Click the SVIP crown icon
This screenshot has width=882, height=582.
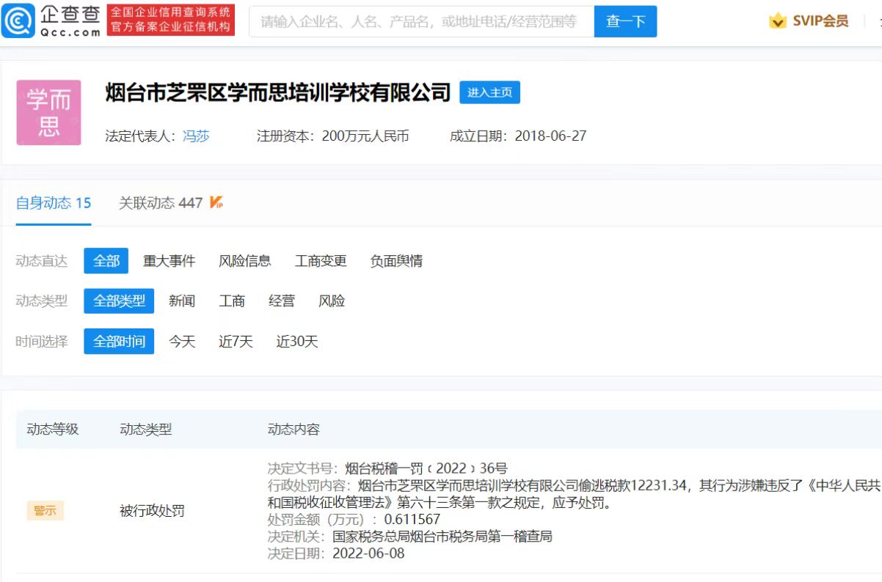(x=778, y=21)
